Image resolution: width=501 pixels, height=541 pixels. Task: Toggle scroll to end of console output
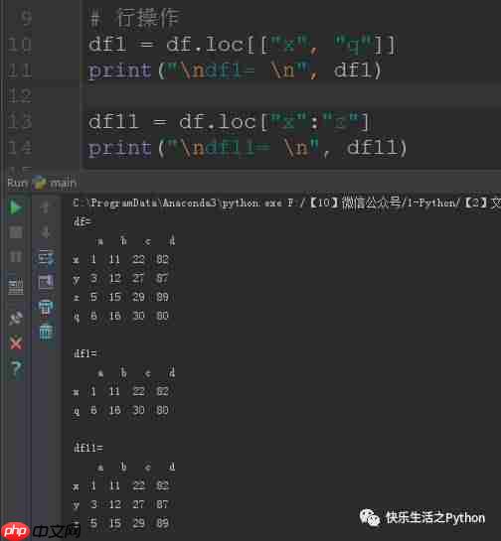[x=46, y=282]
